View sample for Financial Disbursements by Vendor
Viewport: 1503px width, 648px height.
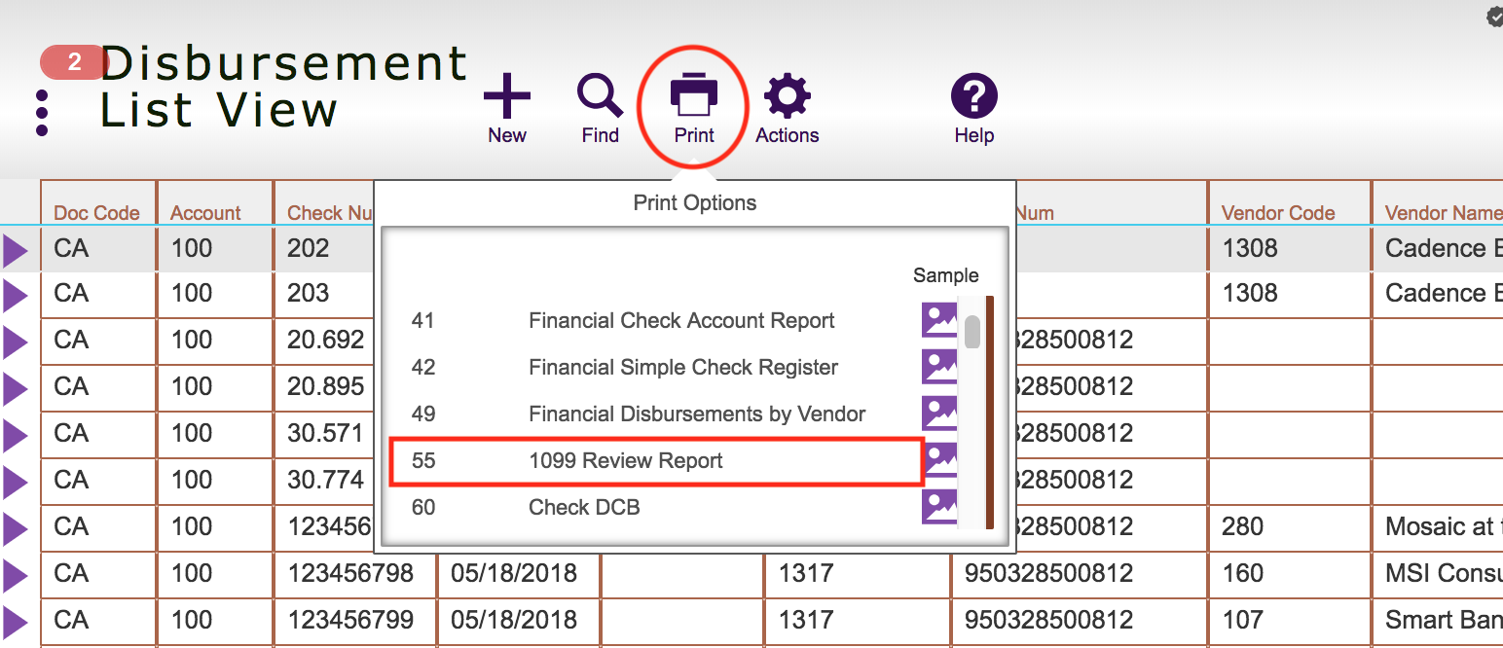(939, 414)
